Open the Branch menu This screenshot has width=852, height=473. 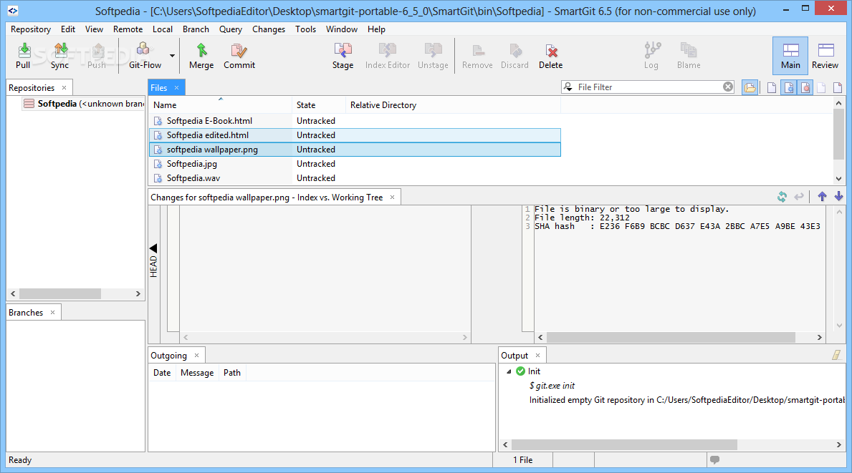196,29
